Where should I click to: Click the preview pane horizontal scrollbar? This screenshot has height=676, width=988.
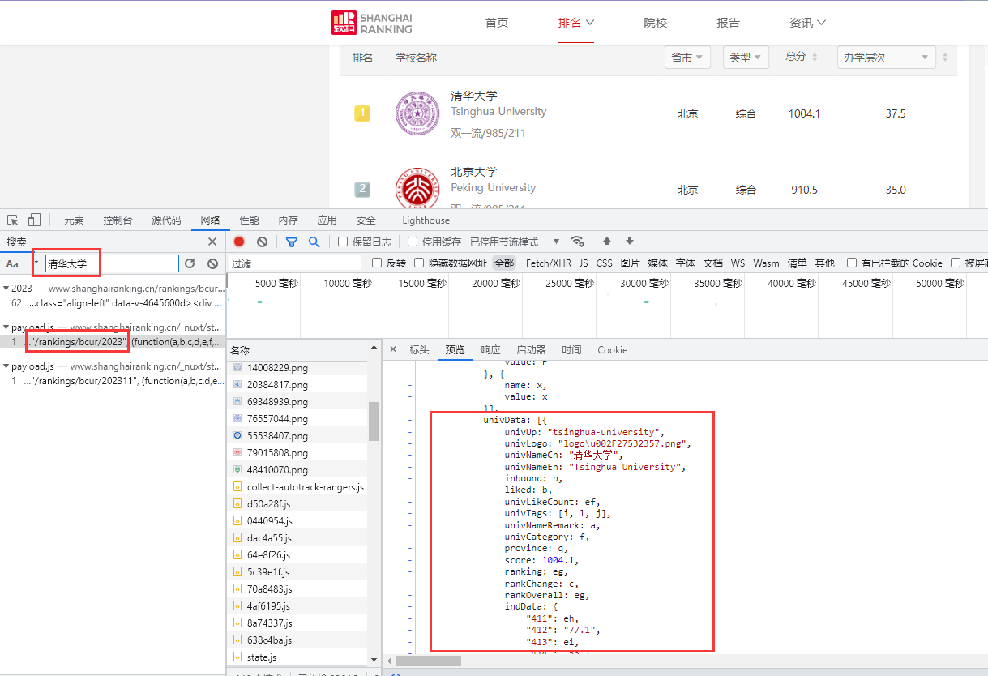pos(429,661)
